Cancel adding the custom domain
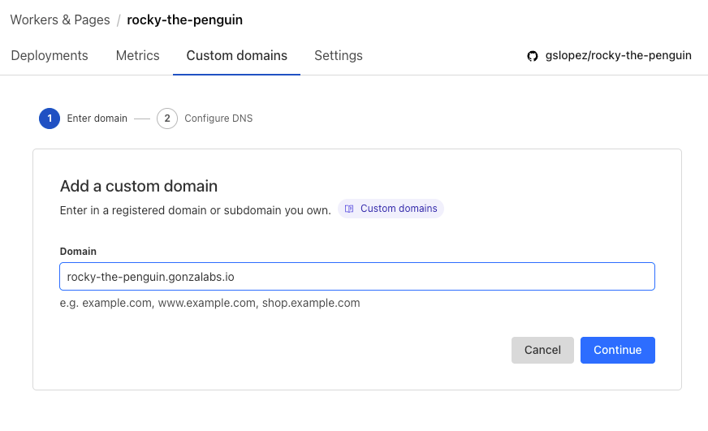The image size is (708, 431). click(542, 350)
